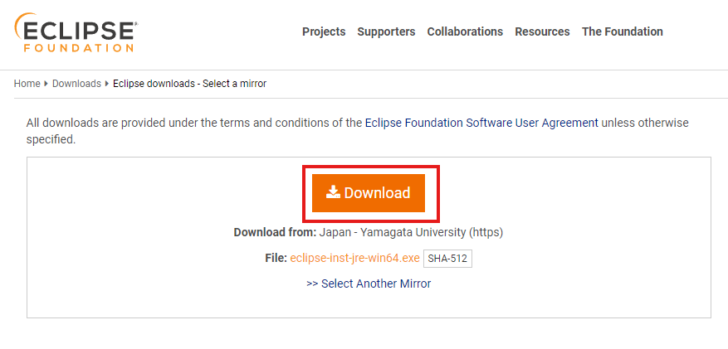Open Eclipse Foundation Software User Agreement link

tap(481, 123)
